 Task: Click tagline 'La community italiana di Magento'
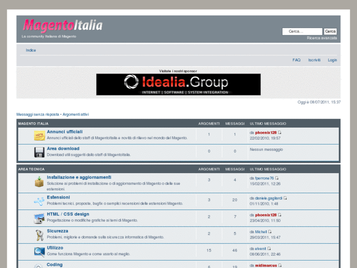coord(49,36)
